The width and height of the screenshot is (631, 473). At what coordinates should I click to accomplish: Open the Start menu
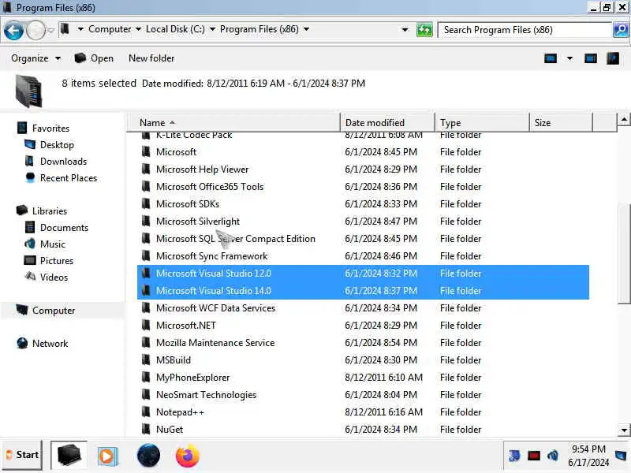click(x=22, y=455)
